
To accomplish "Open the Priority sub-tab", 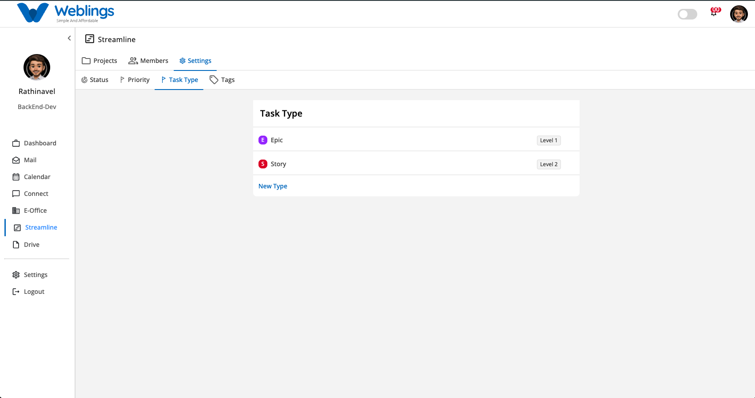I will (x=135, y=80).
